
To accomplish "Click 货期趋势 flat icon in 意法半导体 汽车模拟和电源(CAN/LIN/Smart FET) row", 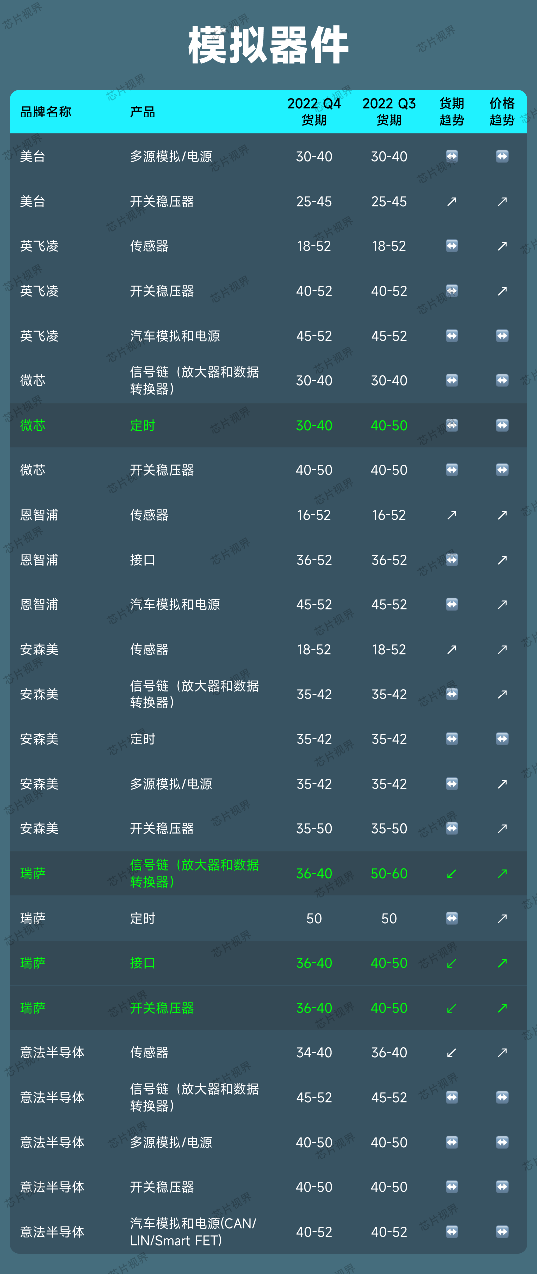I will point(452,1232).
